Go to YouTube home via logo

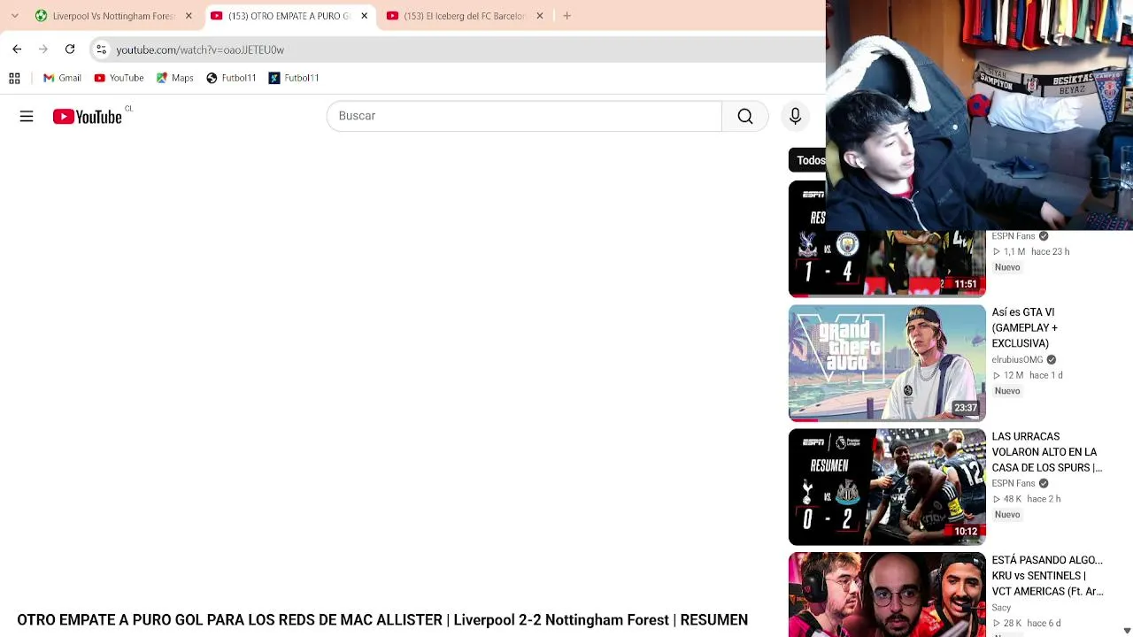(x=87, y=117)
